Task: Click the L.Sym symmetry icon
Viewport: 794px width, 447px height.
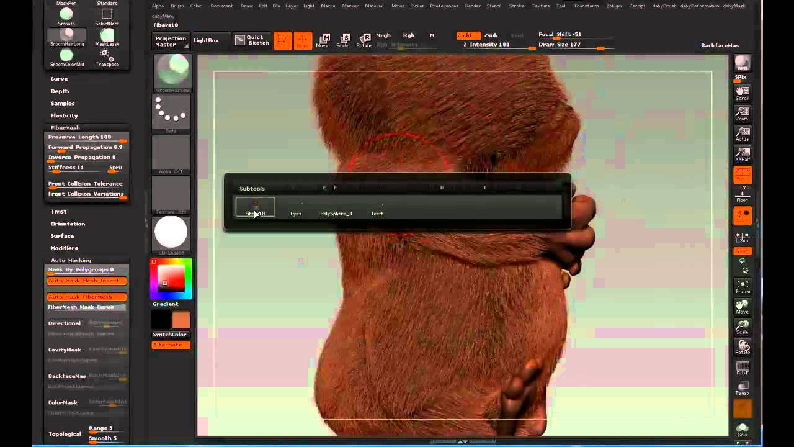Action: pyautogui.click(x=743, y=237)
